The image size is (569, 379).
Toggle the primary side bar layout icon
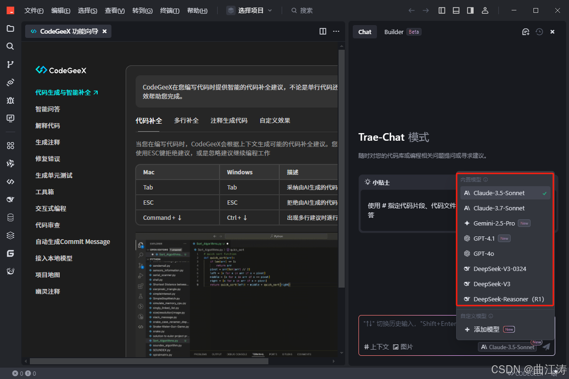[x=442, y=10]
